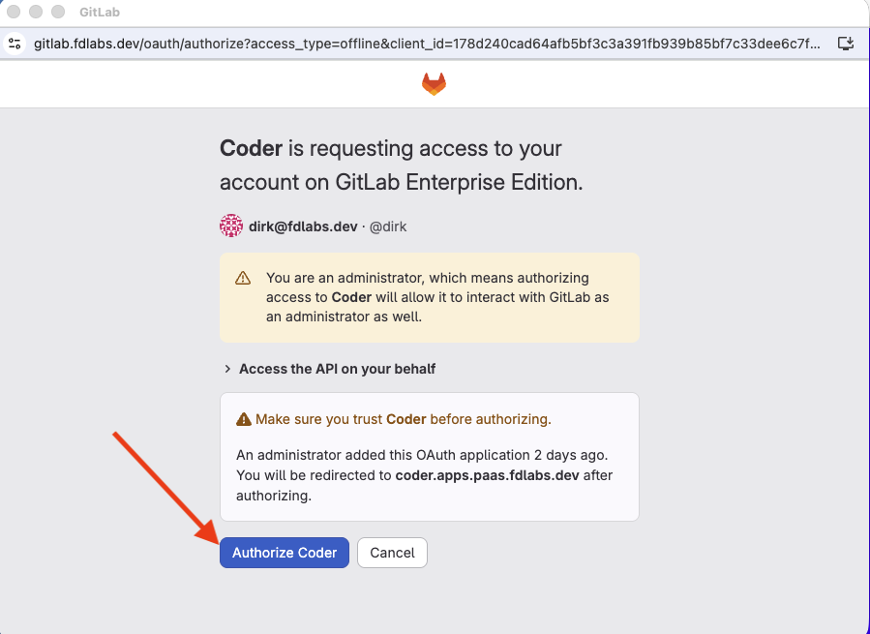Expand the Access the API chevron

(226, 369)
